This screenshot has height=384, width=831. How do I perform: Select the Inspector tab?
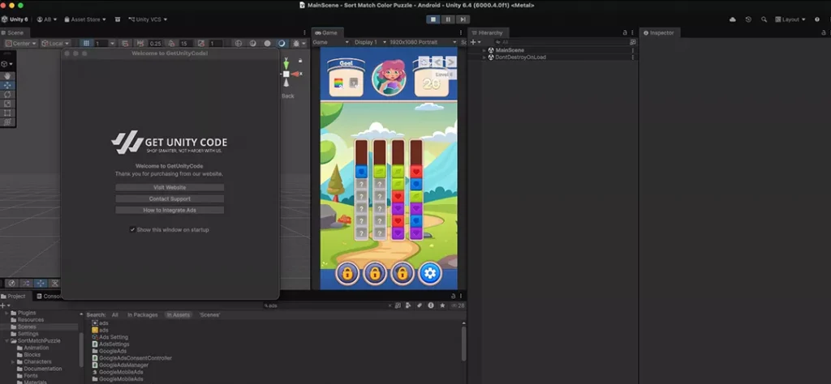pos(659,32)
